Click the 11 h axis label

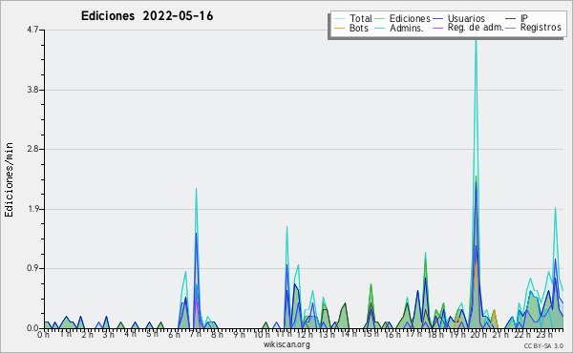284,335
